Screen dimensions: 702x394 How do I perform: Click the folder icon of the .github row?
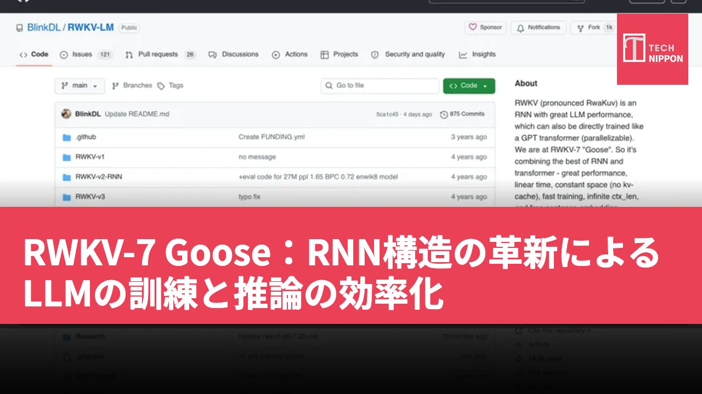67,137
